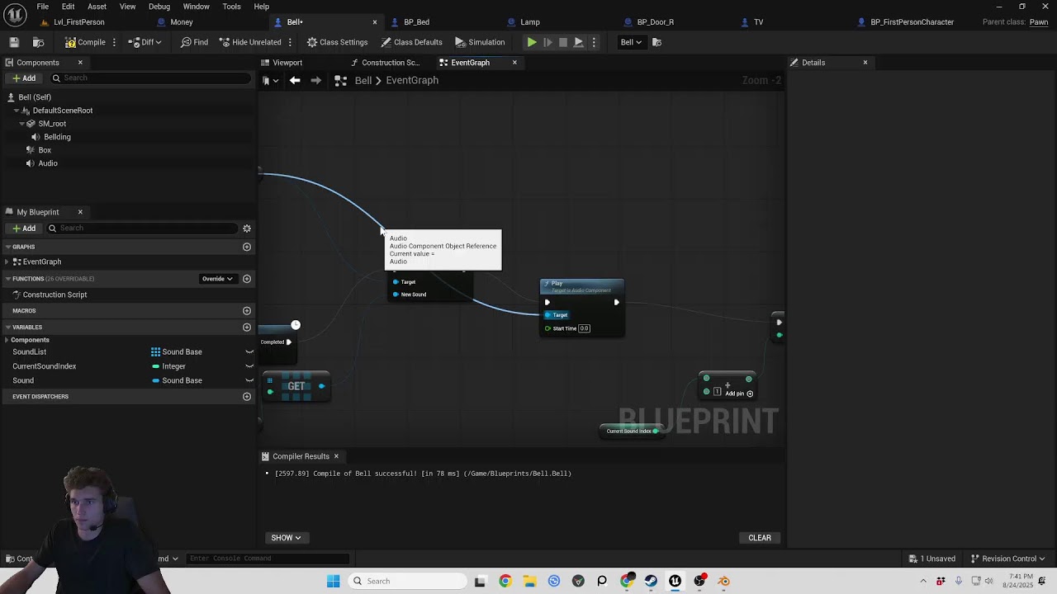This screenshot has width=1057, height=594.
Task: Navigate forward in graph history
Action: point(315,81)
